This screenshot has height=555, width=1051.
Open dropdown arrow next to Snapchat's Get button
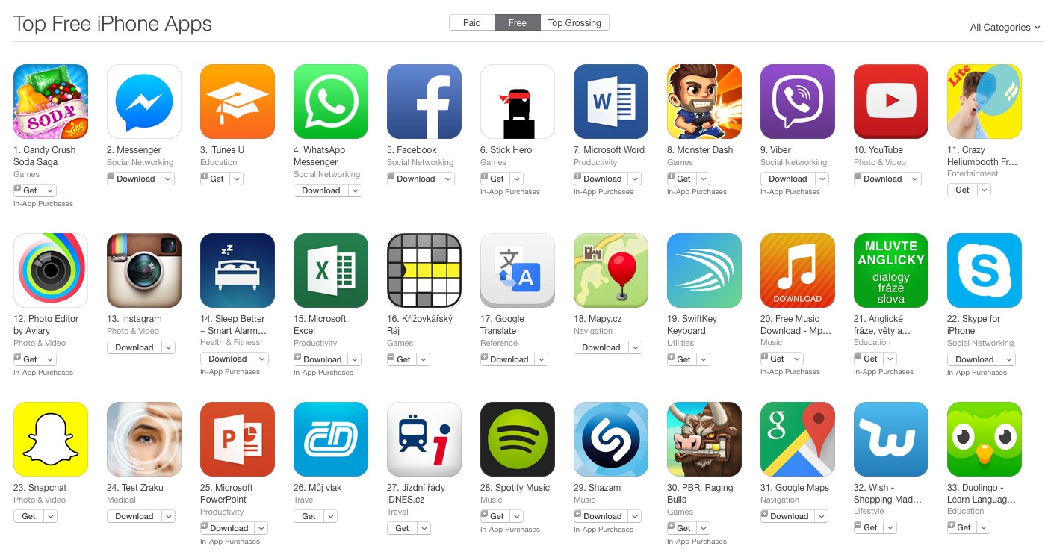(50, 516)
